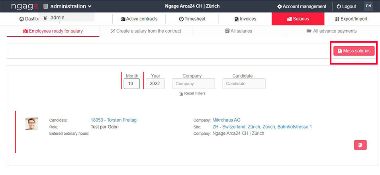Click the Mass salaries button
Image resolution: width=380 pixels, height=175 pixels.
pos(354,51)
